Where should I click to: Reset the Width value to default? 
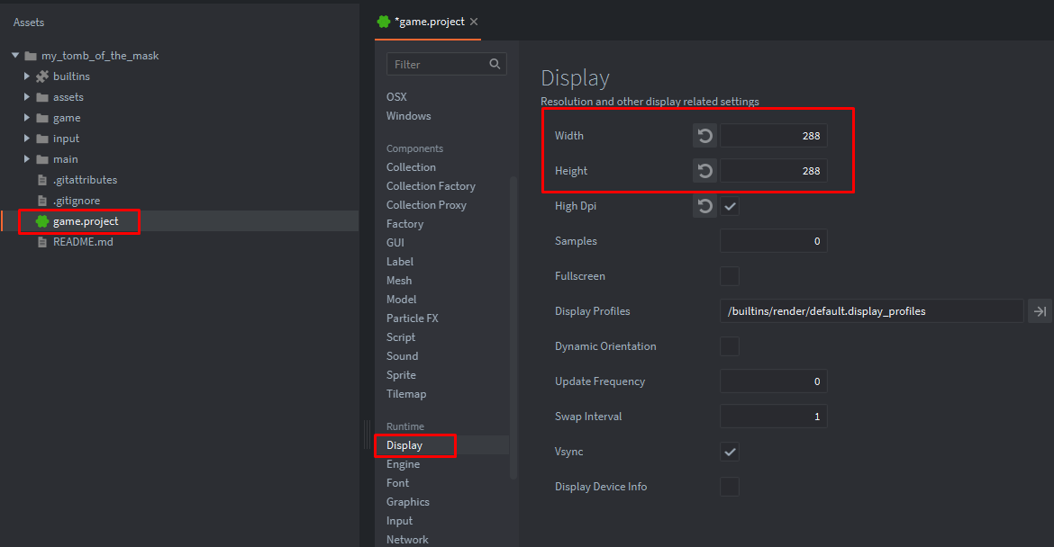704,136
